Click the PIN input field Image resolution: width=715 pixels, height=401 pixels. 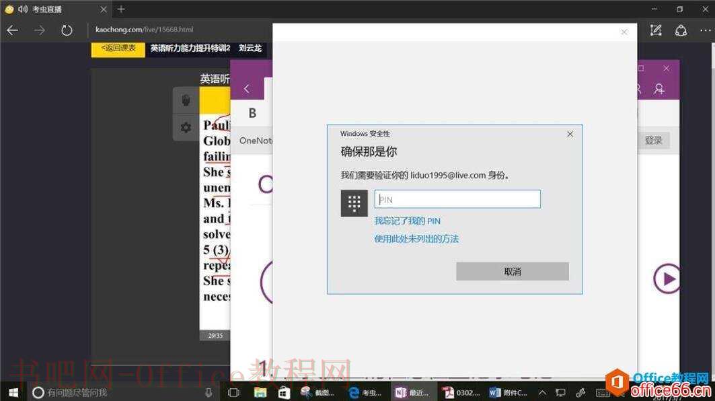tap(457, 199)
